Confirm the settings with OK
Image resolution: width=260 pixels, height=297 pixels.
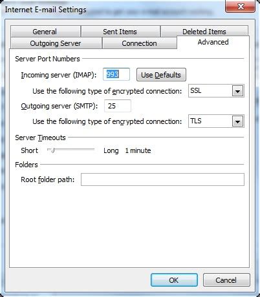point(174,280)
